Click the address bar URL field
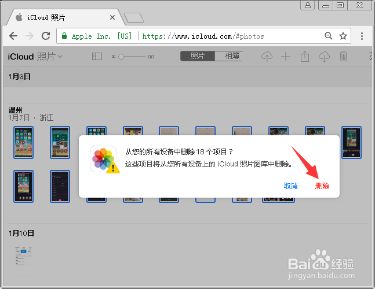Viewport: 375px width, 289px height. tap(203, 36)
